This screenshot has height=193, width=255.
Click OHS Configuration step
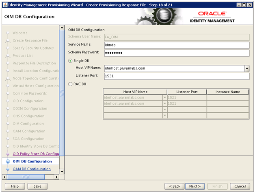[x=28, y=116]
